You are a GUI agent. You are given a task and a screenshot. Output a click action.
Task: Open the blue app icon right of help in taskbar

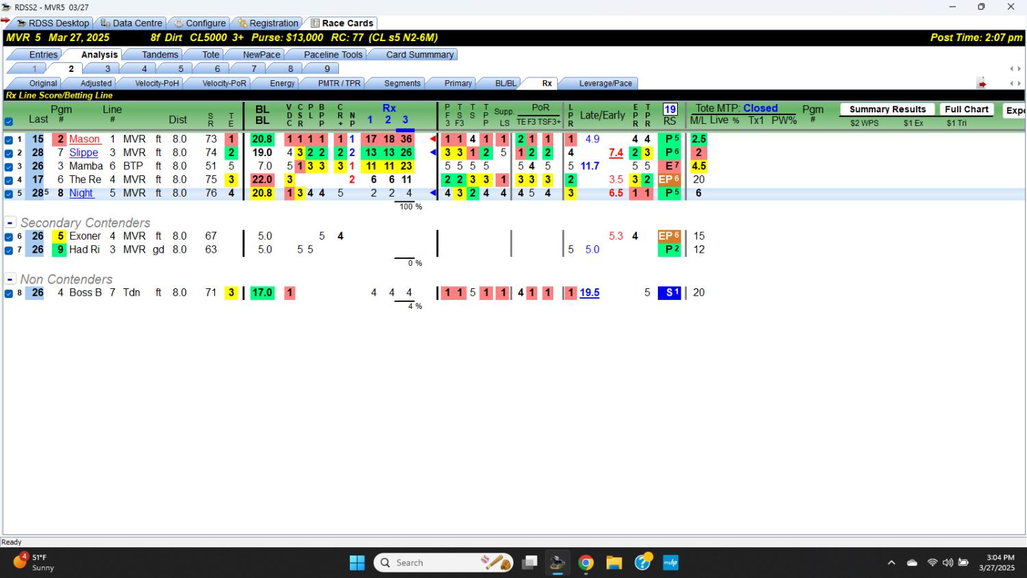click(671, 563)
